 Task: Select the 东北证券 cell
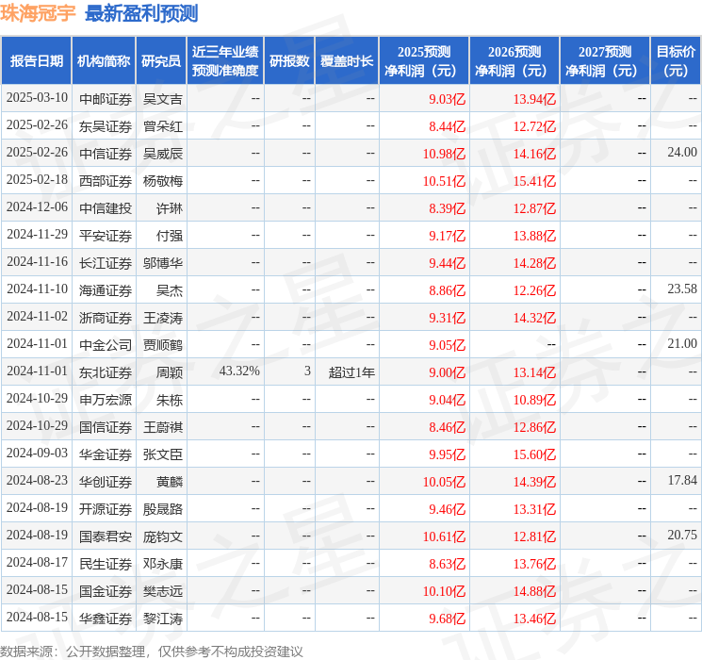click(x=106, y=372)
